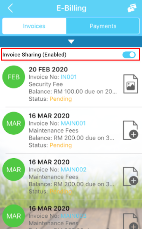Switch to the Invoices tab
Image resolution: width=142 pixels, height=229 pixels.
coord(34,26)
